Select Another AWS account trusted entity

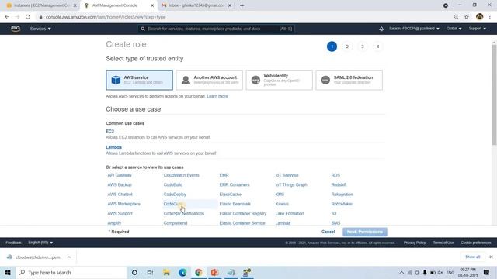click(x=210, y=80)
